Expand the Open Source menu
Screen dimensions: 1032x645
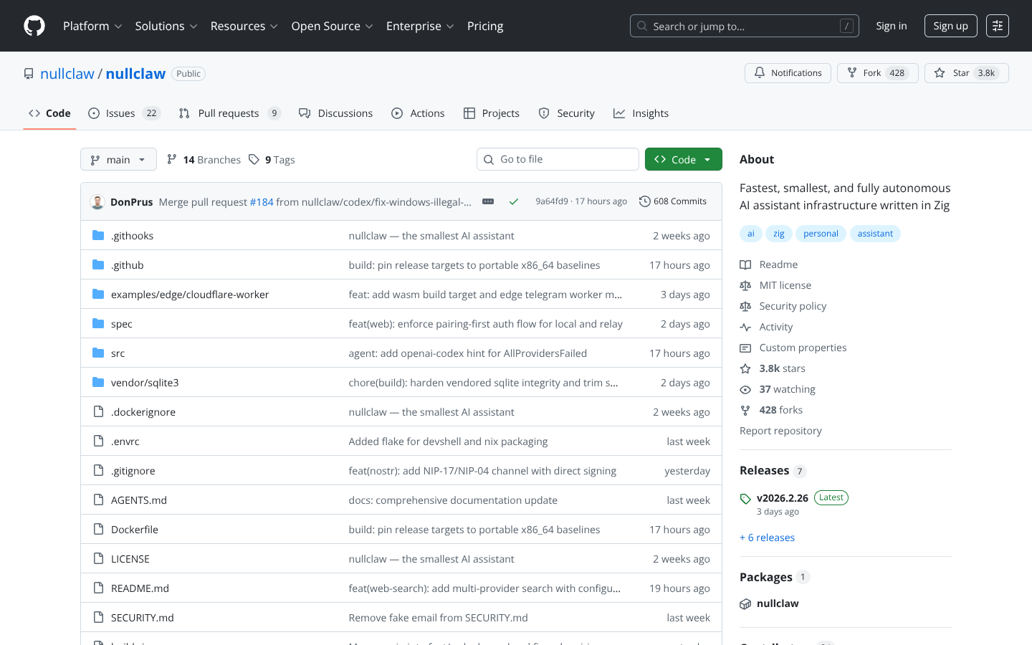point(332,26)
